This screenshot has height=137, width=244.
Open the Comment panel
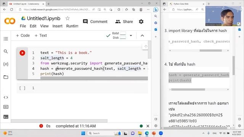point(95,22)
